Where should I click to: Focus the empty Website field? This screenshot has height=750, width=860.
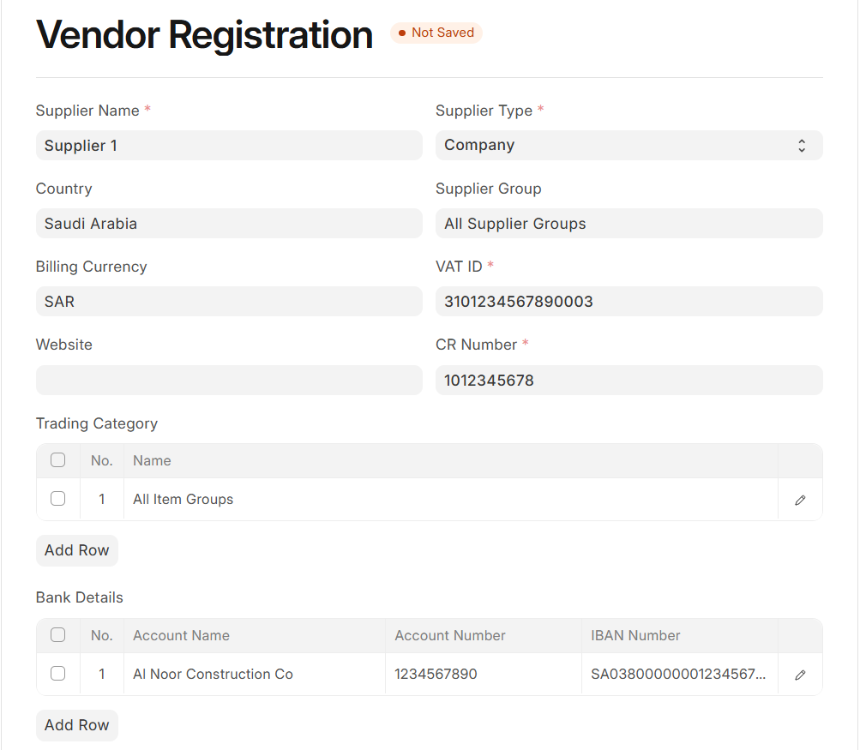(229, 381)
